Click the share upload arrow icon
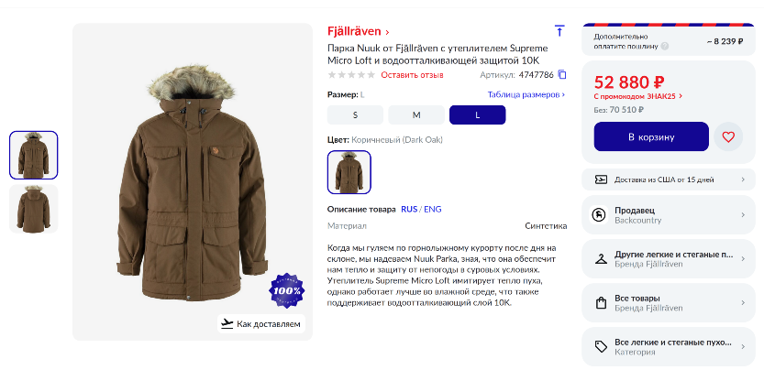764x370 pixels. [x=559, y=30]
